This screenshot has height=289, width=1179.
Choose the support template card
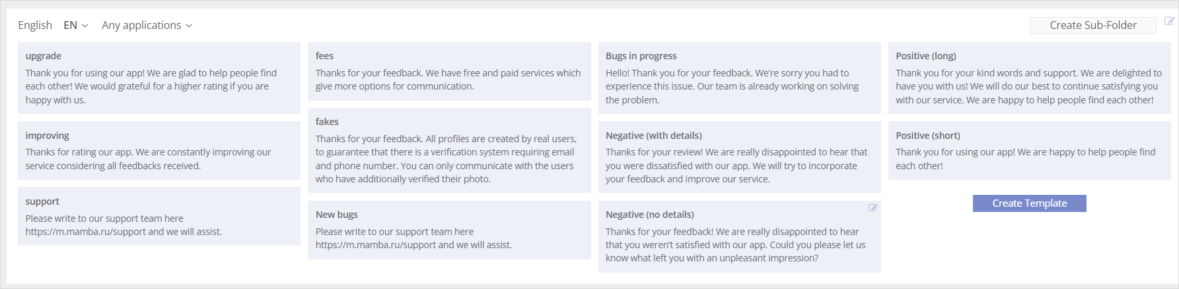(x=159, y=217)
